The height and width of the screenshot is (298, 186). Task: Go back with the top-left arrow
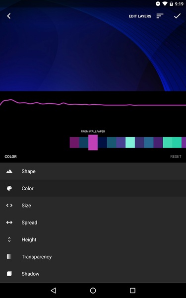pos(9,16)
